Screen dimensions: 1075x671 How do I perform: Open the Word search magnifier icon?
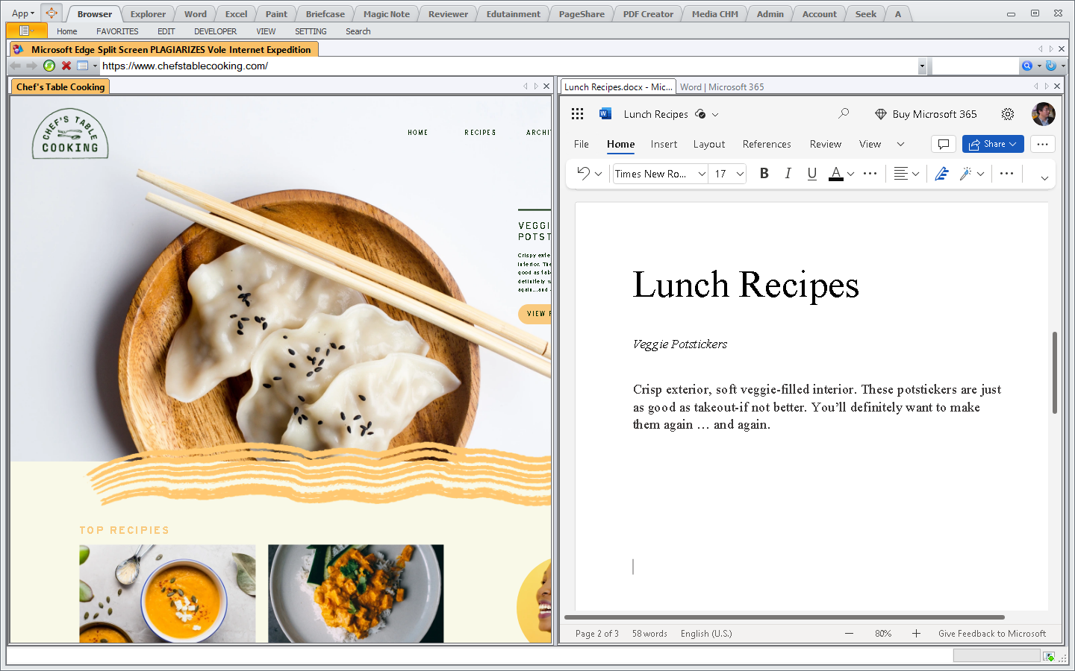pos(844,113)
